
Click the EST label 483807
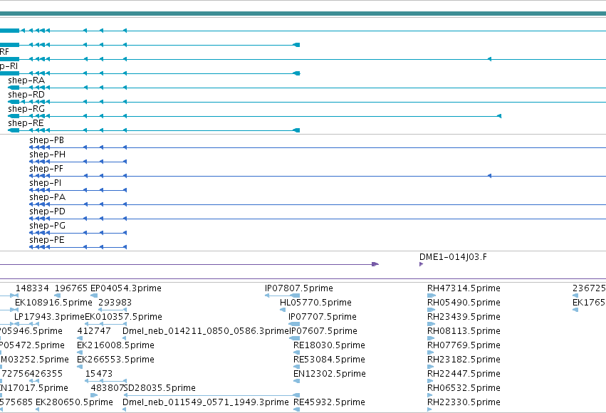point(107,388)
